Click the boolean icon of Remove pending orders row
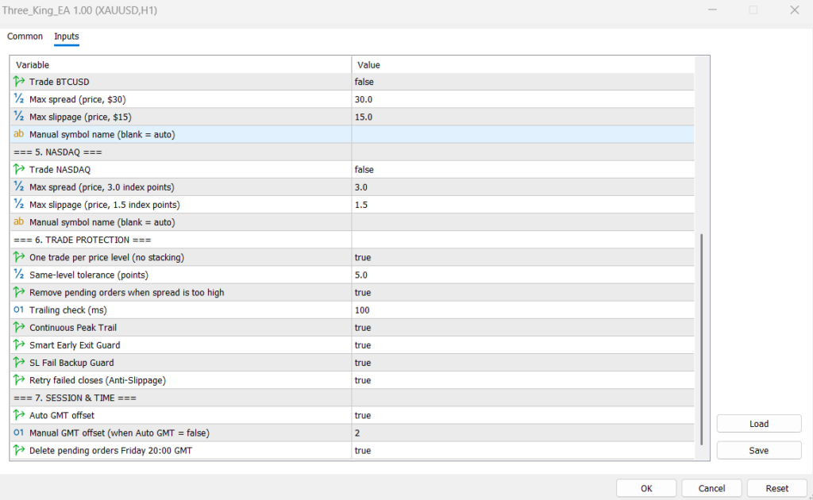813x500 pixels. [x=19, y=292]
